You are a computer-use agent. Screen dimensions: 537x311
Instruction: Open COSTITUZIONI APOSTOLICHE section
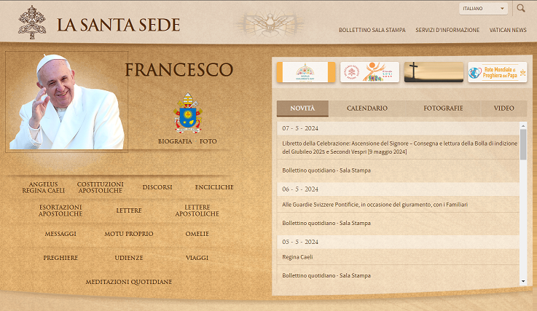(101, 187)
